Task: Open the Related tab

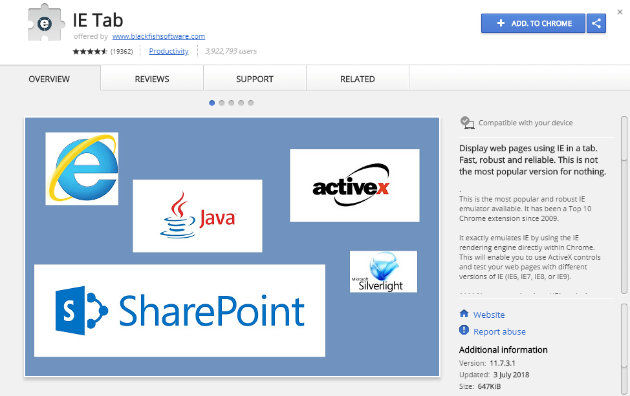Action: (x=357, y=79)
